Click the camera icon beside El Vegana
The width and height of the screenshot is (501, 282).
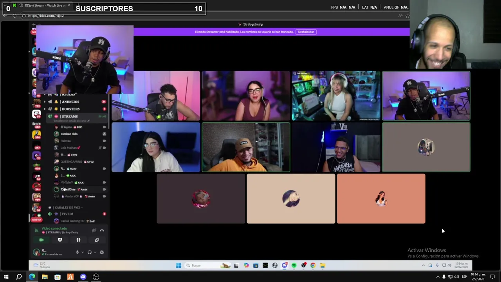[104, 127]
